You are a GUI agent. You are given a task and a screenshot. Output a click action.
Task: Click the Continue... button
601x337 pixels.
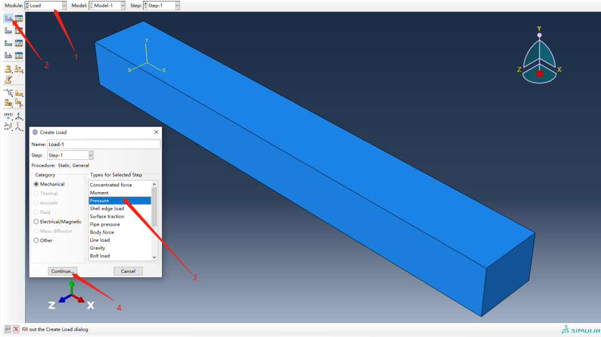click(x=62, y=271)
